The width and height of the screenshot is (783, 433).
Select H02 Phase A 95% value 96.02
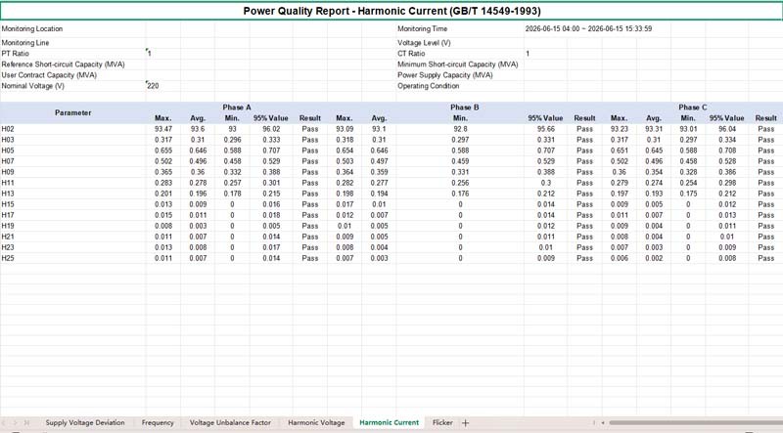[271, 129]
